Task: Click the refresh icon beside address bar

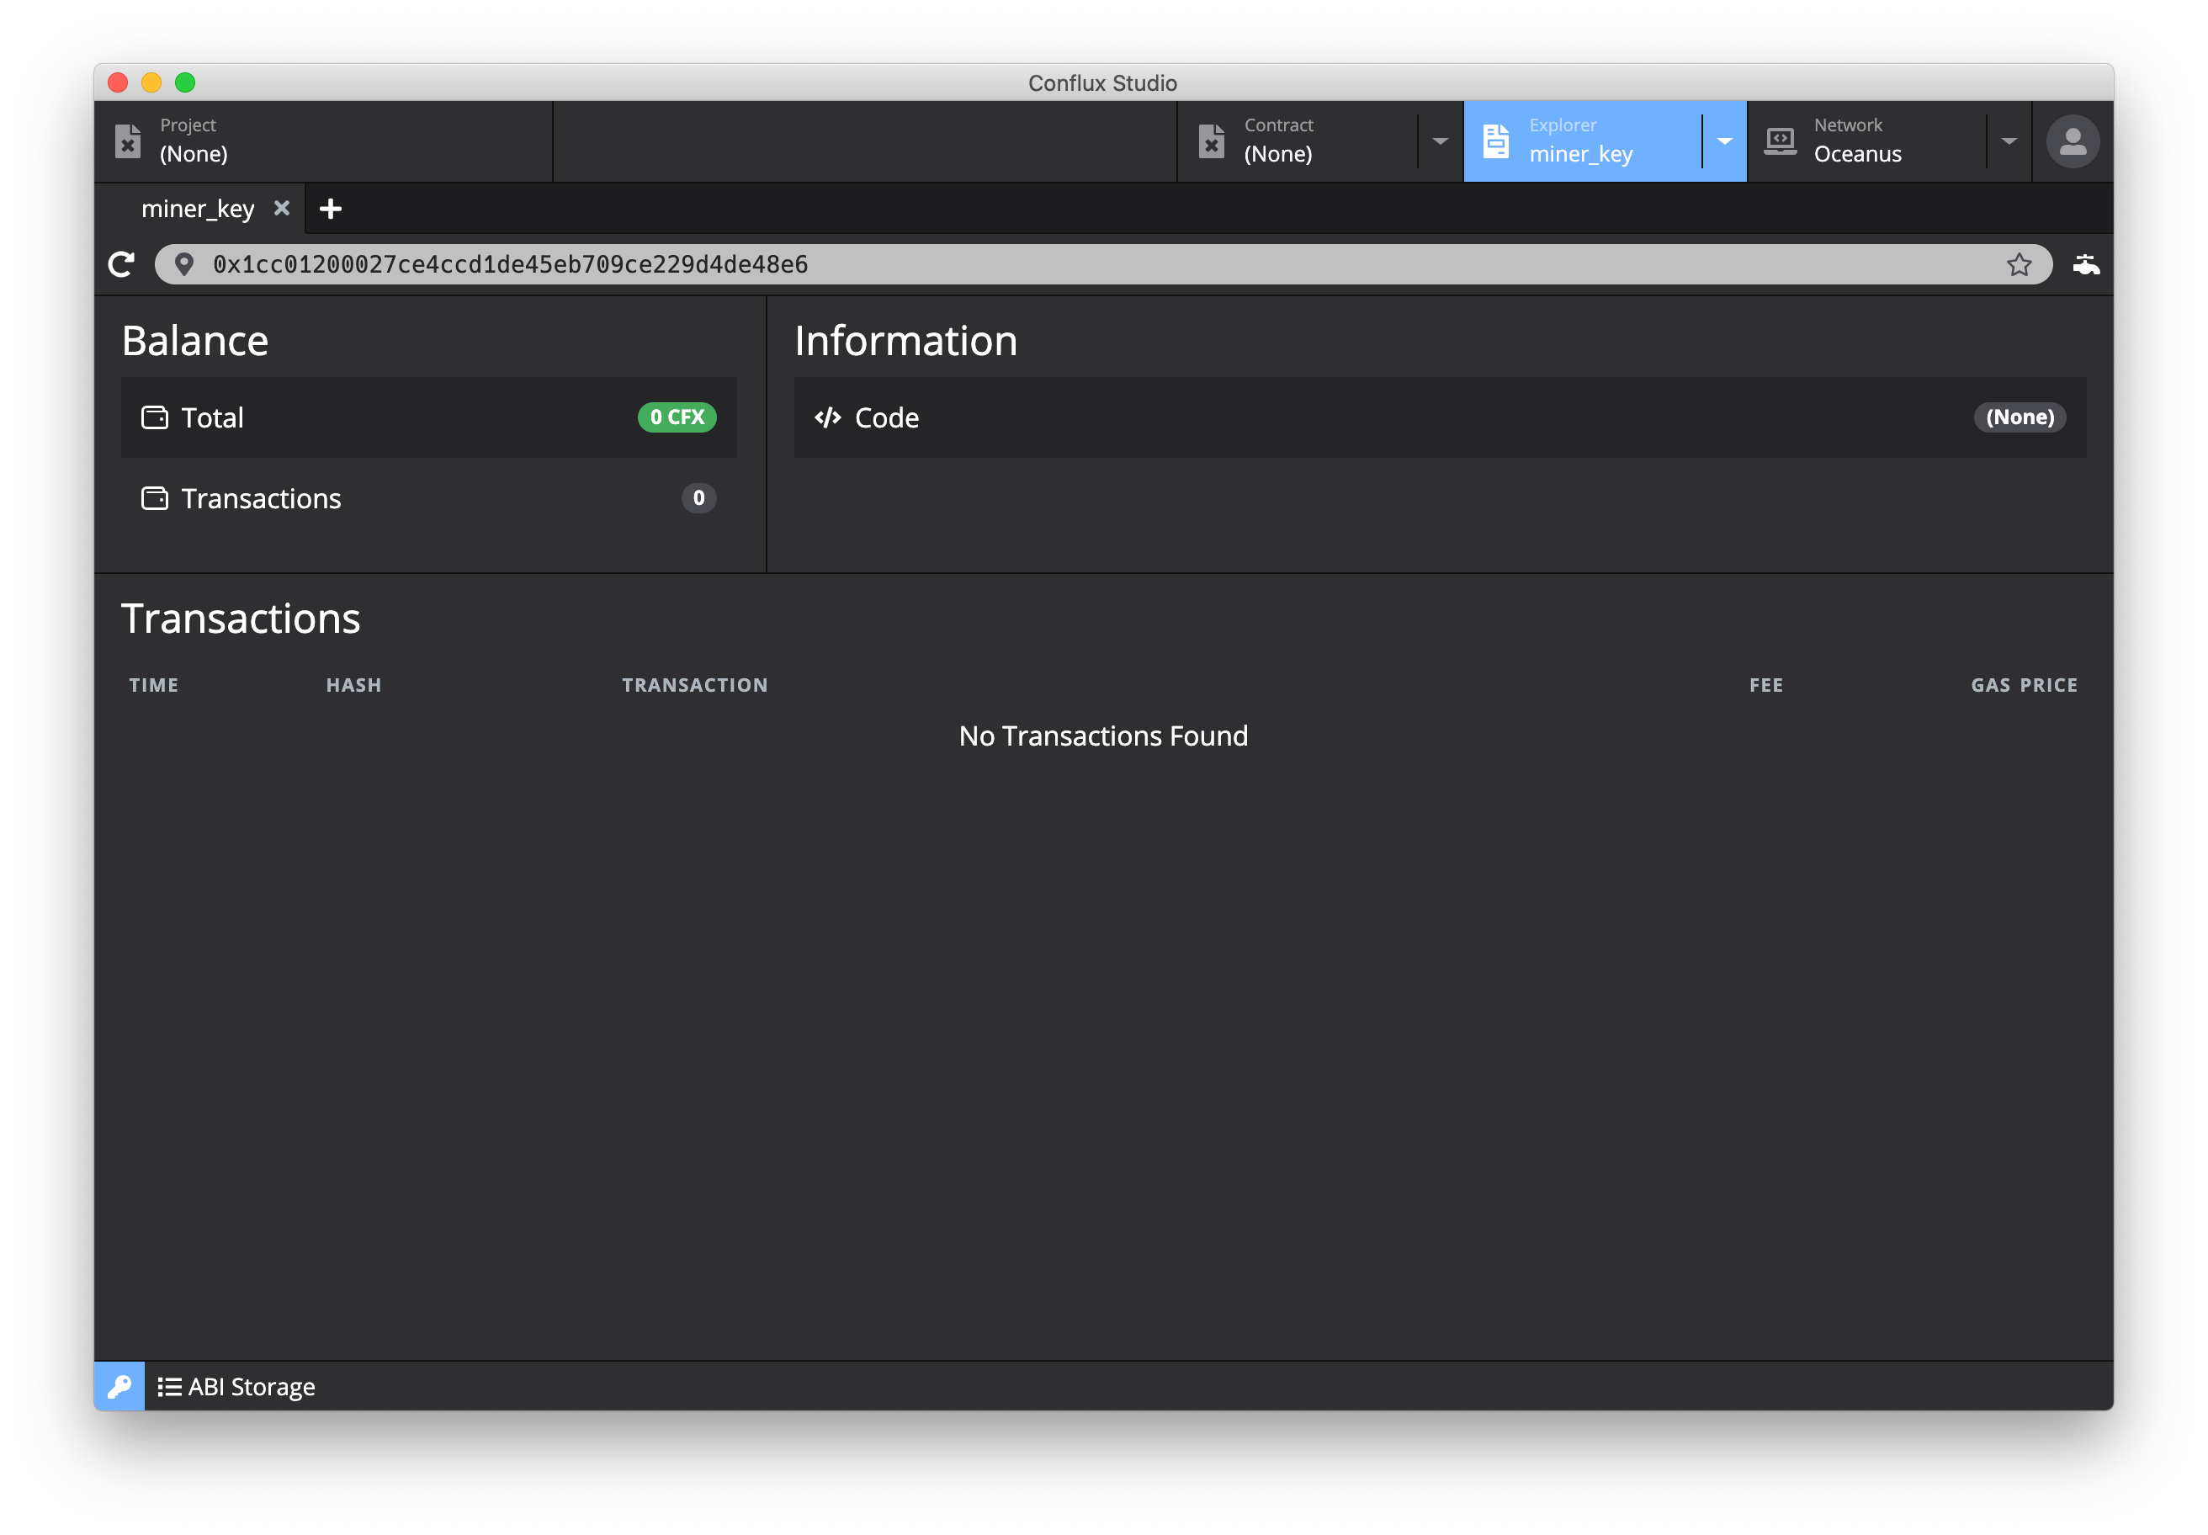Action: point(121,264)
